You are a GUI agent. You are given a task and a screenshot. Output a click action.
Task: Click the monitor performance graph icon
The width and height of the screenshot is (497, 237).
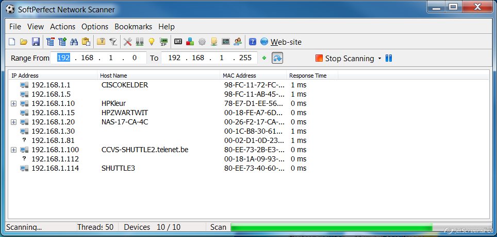[x=226, y=42]
